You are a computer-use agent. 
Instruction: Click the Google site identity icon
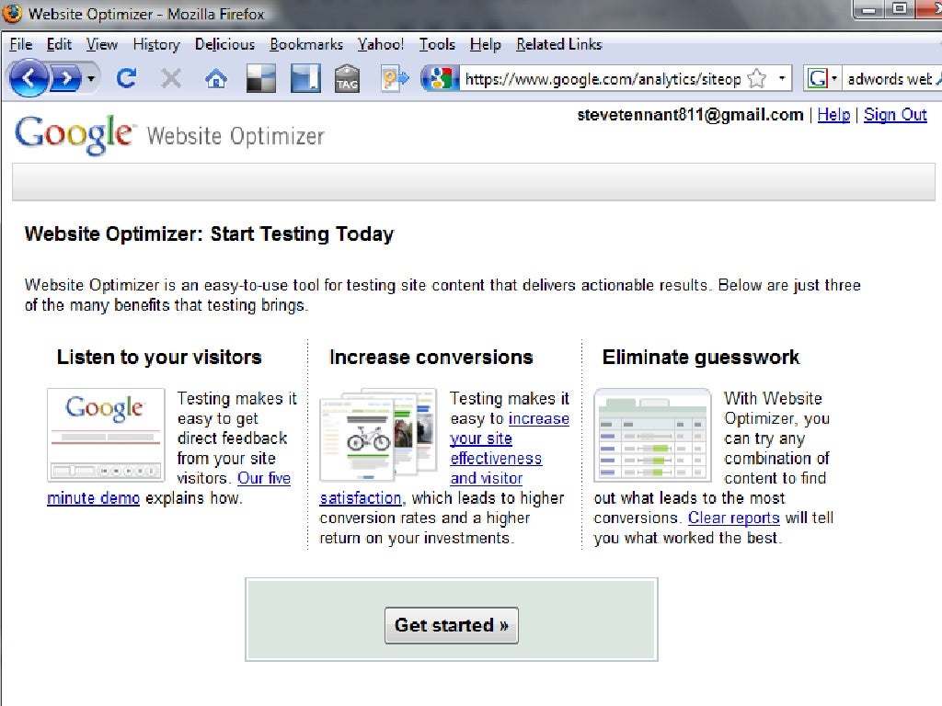(441, 79)
